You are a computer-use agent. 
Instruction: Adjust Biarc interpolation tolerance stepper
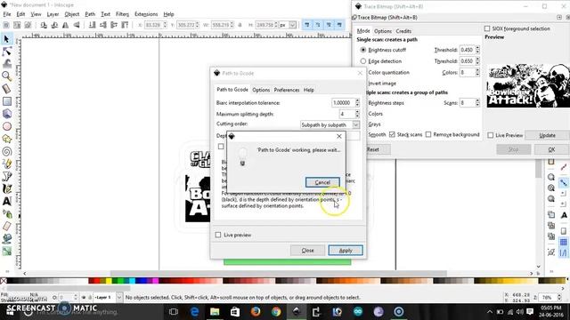pos(357,103)
